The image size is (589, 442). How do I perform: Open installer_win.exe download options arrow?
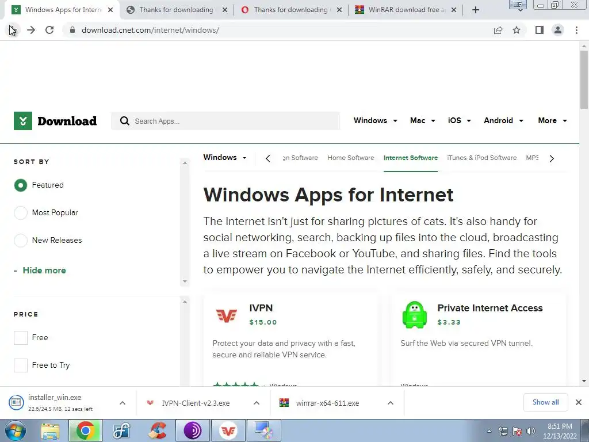click(x=123, y=403)
